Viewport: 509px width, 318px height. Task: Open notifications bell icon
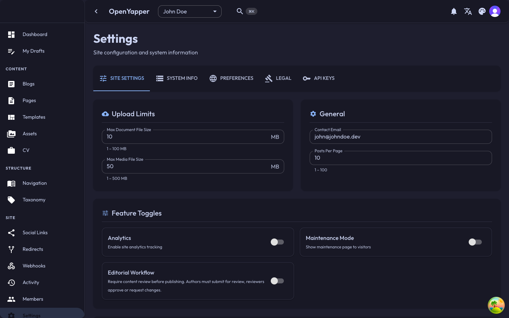click(x=454, y=12)
